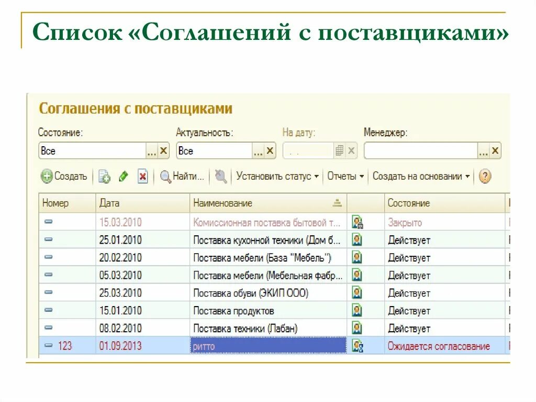Click the sort indicator in Наименование header
Viewport: 536px width, 402px height.
pyautogui.click(x=337, y=203)
